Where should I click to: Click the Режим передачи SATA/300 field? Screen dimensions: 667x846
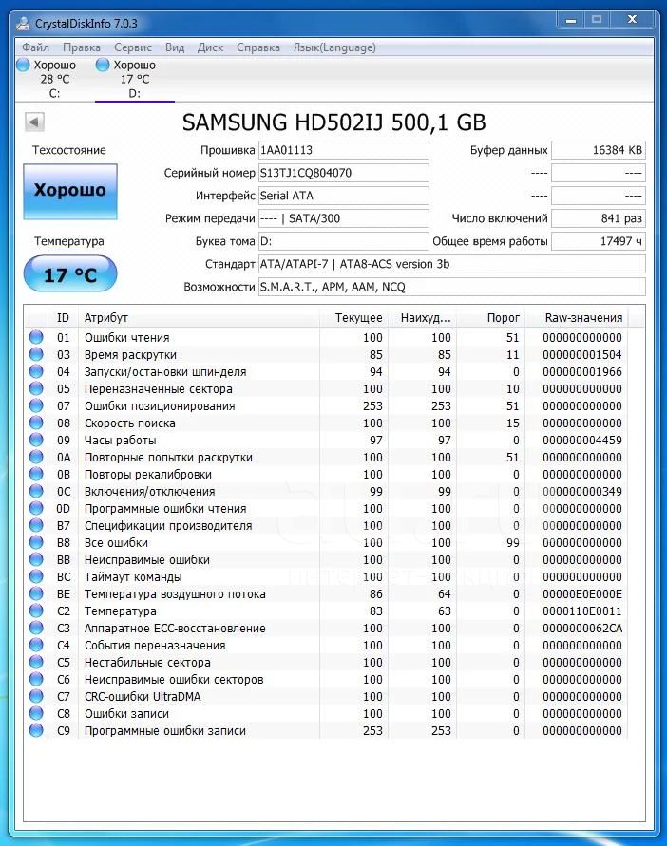coord(344,218)
